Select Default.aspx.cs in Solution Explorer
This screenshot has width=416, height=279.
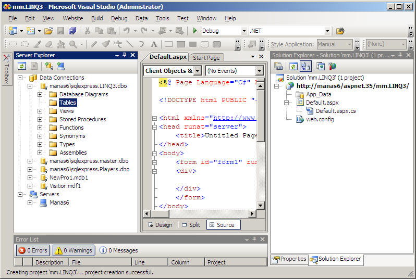pos(336,111)
